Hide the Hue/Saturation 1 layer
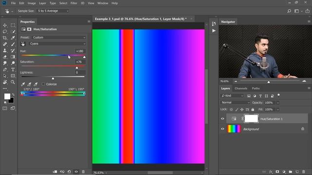The width and height of the screenshot is (312, 175). point(223,119)
